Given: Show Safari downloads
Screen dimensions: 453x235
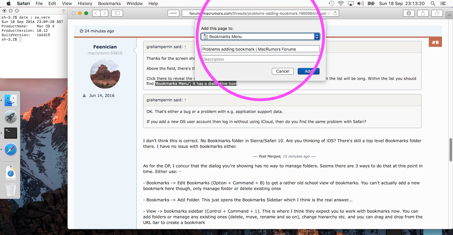Looking at the screenshot, I should [409, 13].
